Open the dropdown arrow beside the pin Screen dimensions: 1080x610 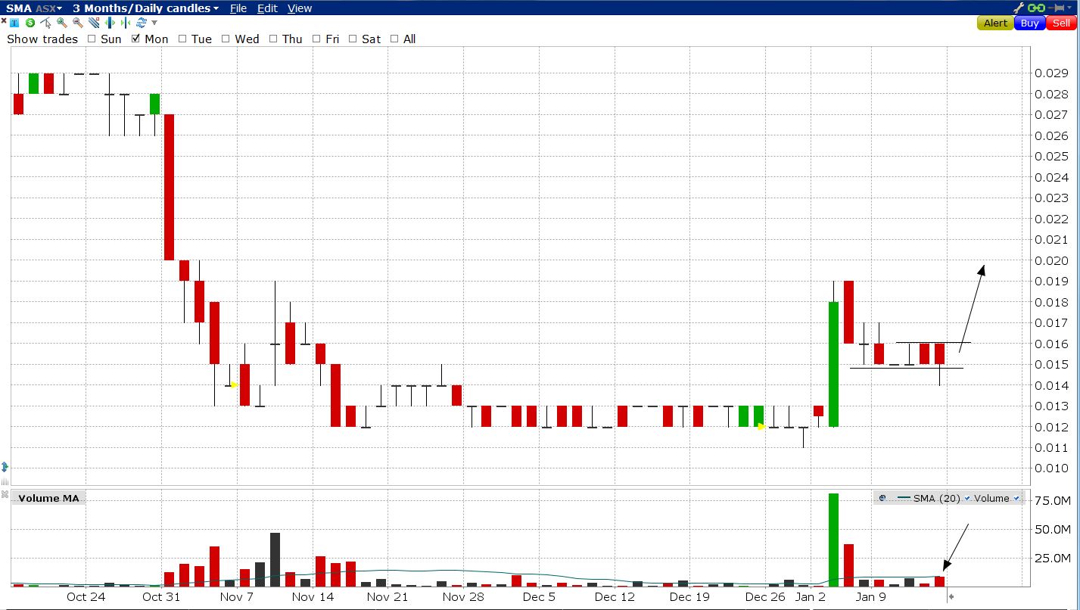pyautogui.click(x=1069, y=8)
